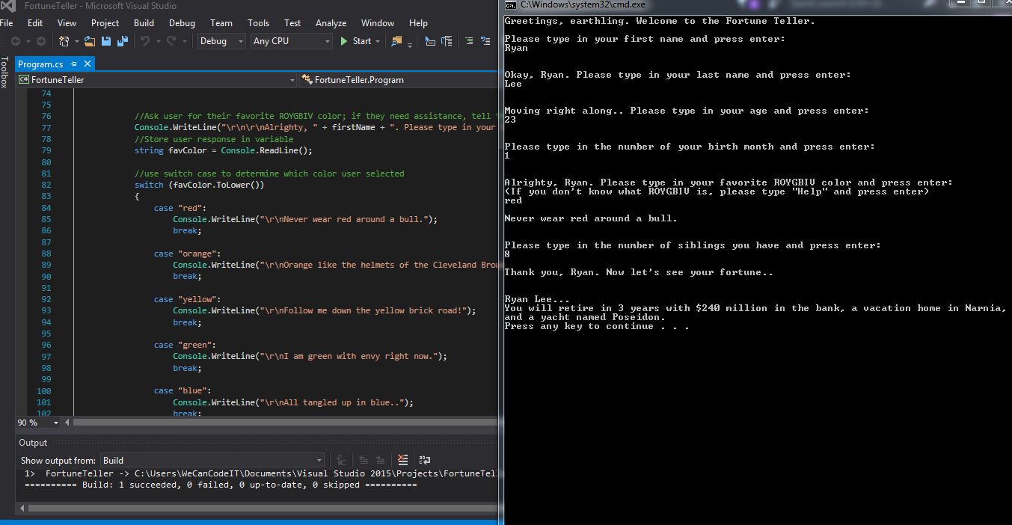Image resolution: width=1012 pixels, height=525 pixels.
Task: Open the FortuneTeller project navigation dropdown
Action: (x=156, y=80)
